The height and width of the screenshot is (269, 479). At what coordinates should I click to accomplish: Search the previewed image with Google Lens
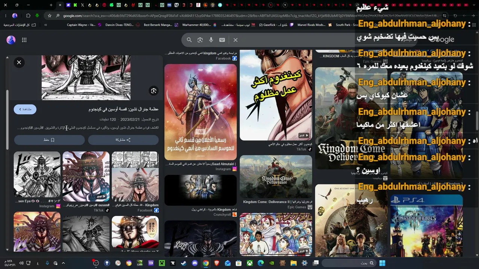(153, 91)
